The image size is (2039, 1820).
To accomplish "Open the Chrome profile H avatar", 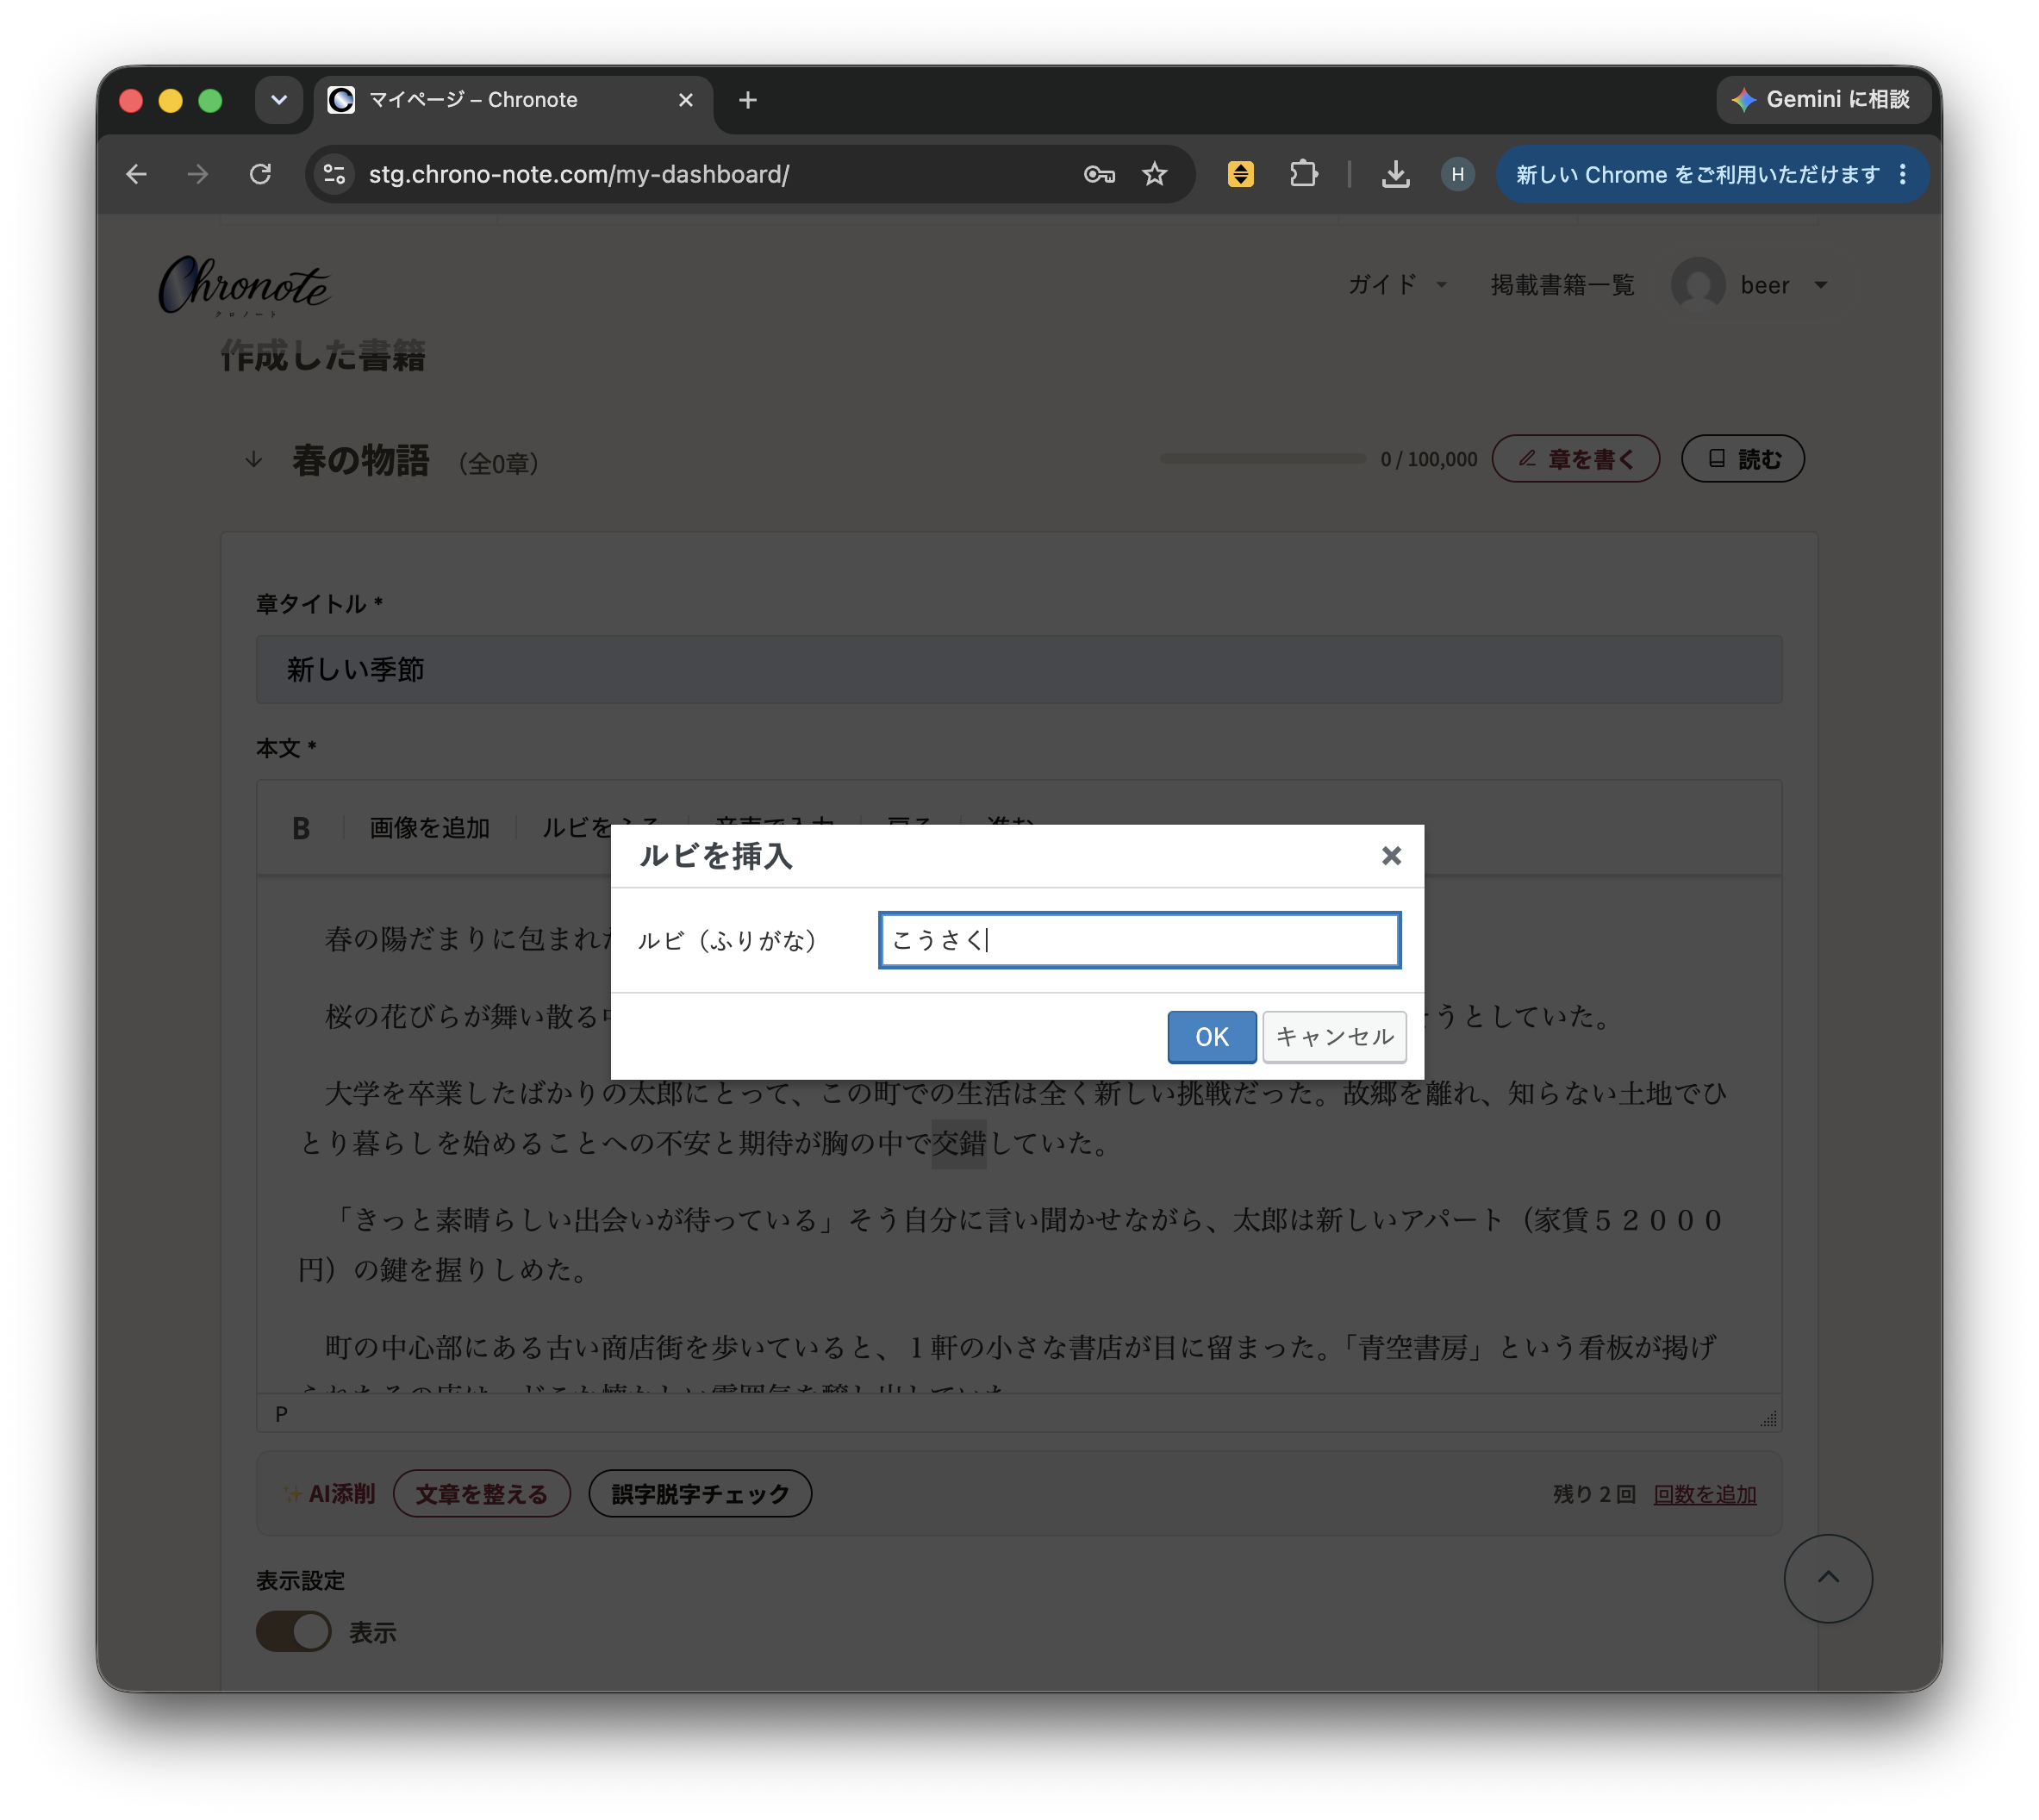I will click(x=1457, y=175).
